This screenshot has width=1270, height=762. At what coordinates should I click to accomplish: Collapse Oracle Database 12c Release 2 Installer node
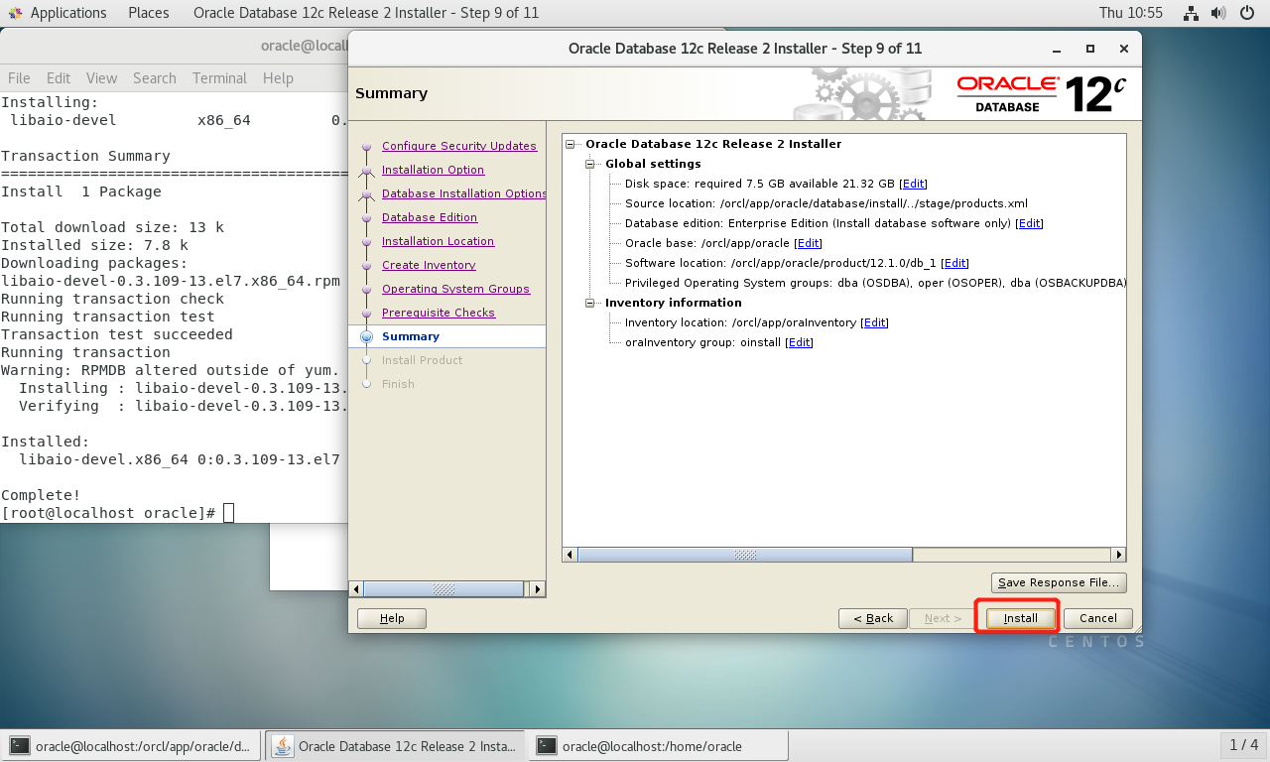point(571,144)
